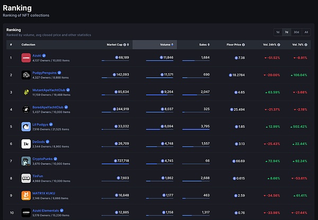
Task: Choose the All time range option
Action: 305,32
